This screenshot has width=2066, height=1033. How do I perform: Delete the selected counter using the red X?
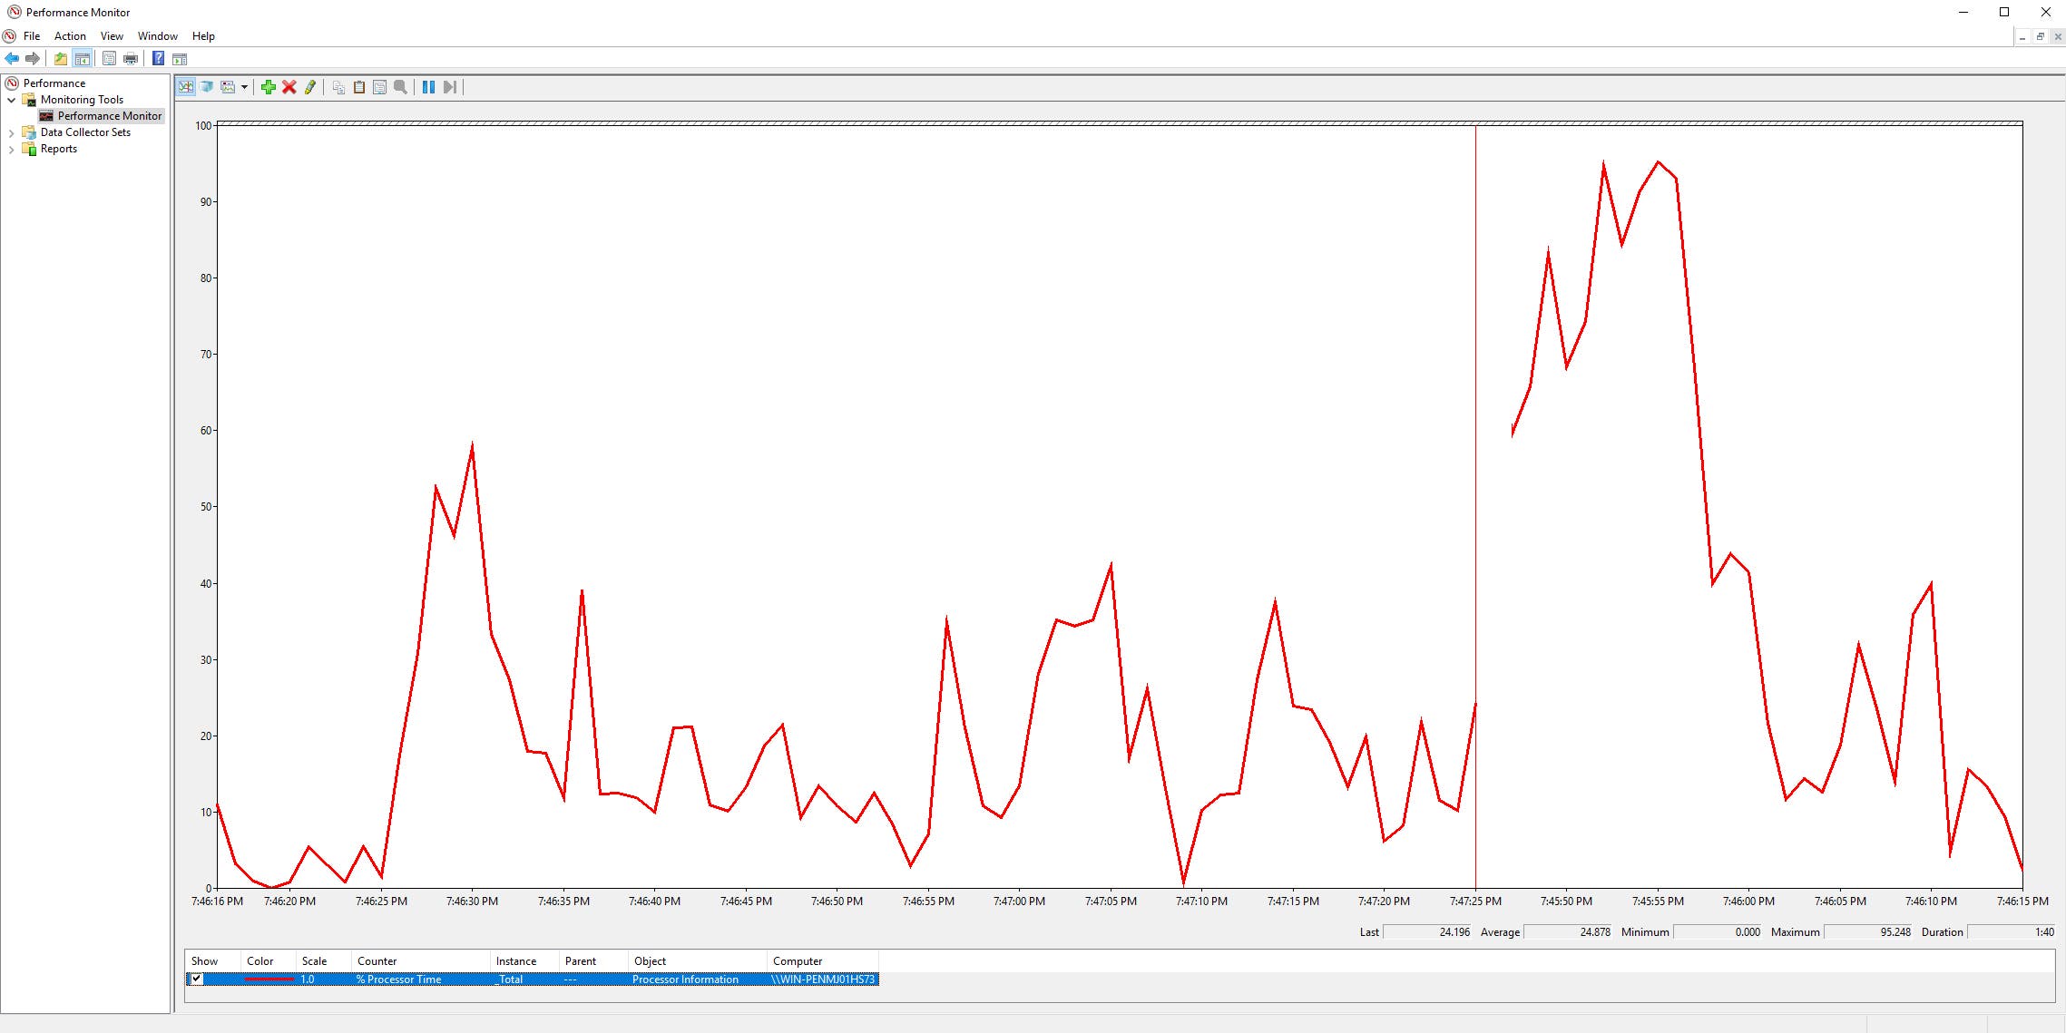click(x=289, y=87)
